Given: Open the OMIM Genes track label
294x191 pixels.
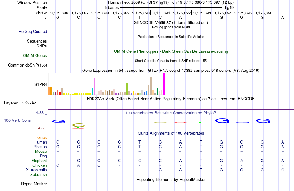Looking at the screenshot, I should click(35, 56).
